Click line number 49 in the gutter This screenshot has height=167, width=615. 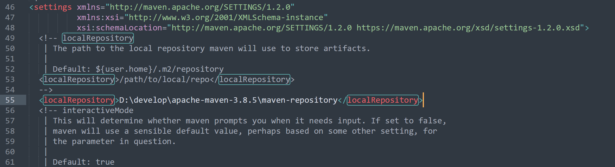[10, 38]
